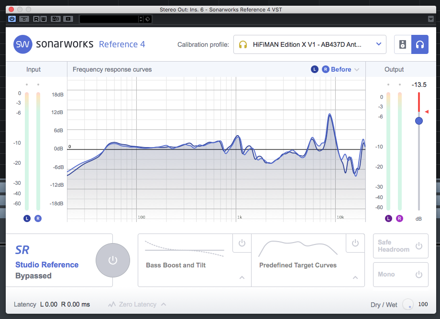Click the Bass Boost and Tilt curve preview
Screen dimensions: 440x319
[184, 248]
